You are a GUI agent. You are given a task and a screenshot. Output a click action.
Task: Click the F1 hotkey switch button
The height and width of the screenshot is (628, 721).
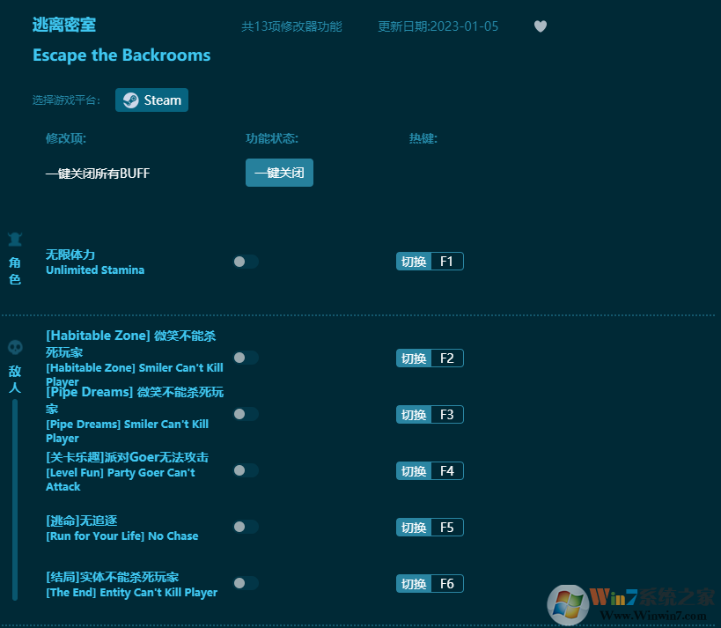pos(414,262)
